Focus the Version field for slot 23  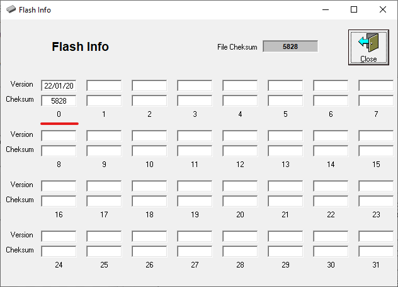tap(376, 186)
